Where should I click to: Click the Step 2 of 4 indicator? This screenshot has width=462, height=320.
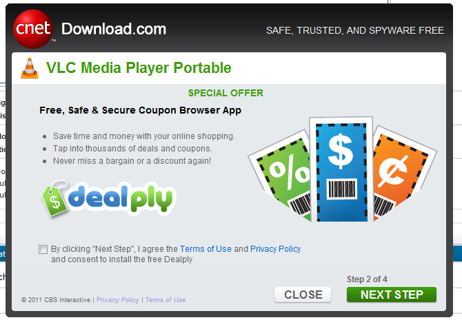tap(367, 279)
